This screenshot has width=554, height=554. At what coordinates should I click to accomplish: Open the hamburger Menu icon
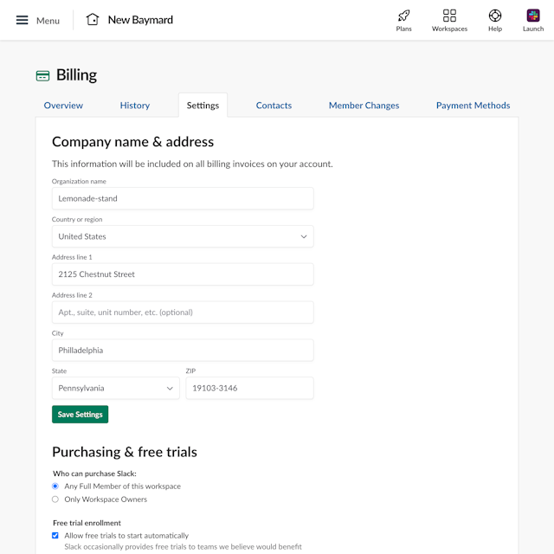(22, 20)
